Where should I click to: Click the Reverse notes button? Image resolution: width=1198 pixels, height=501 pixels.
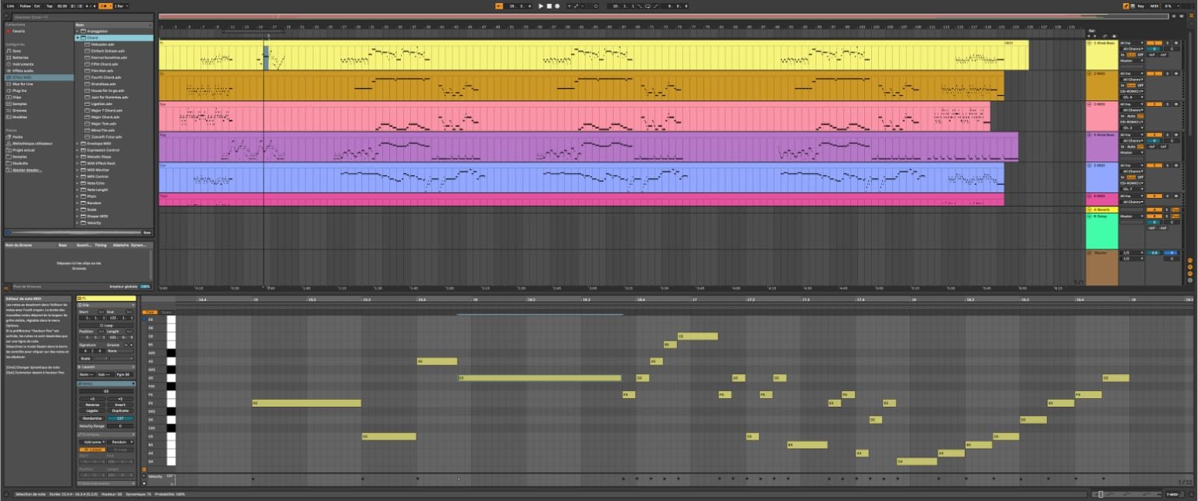click(x=92, y=404)
